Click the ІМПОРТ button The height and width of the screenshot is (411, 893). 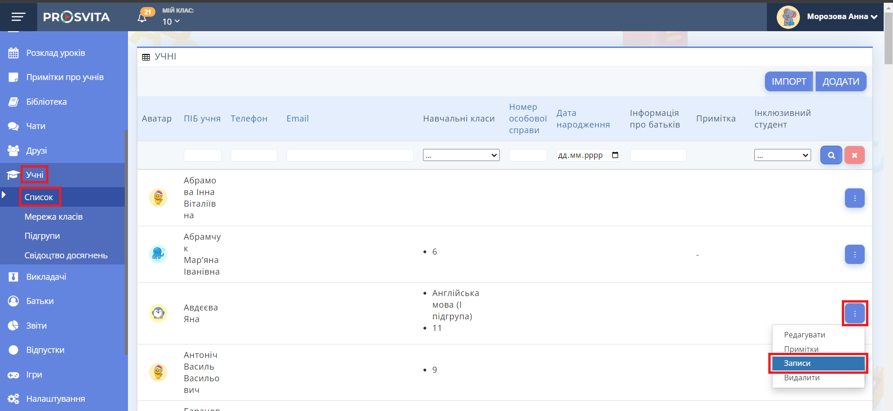pyautogui.click(x=789, y=81)
